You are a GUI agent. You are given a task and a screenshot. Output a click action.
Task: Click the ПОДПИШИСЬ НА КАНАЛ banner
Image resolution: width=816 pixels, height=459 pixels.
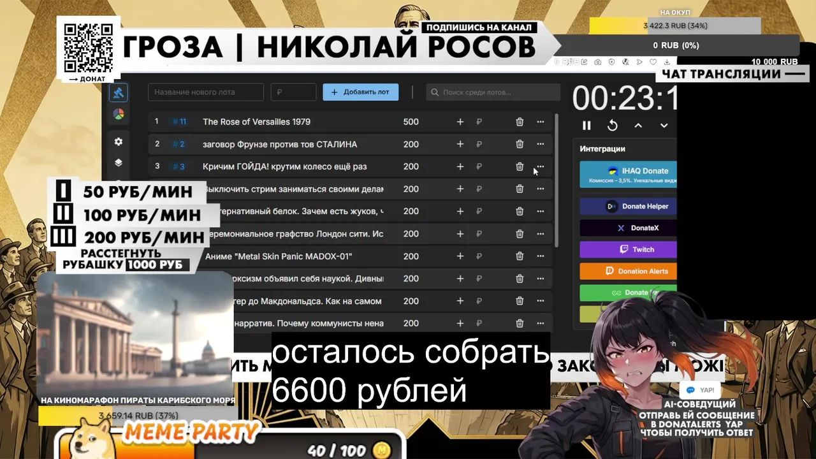coord(479,27)
